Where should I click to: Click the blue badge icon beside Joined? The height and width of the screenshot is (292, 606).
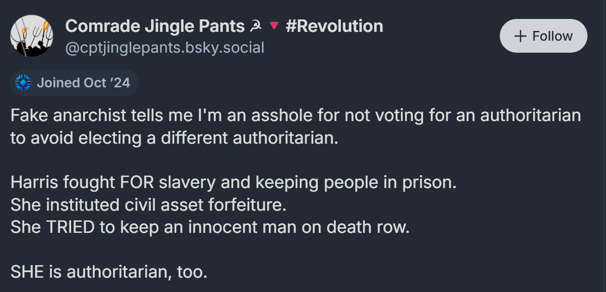23,83
